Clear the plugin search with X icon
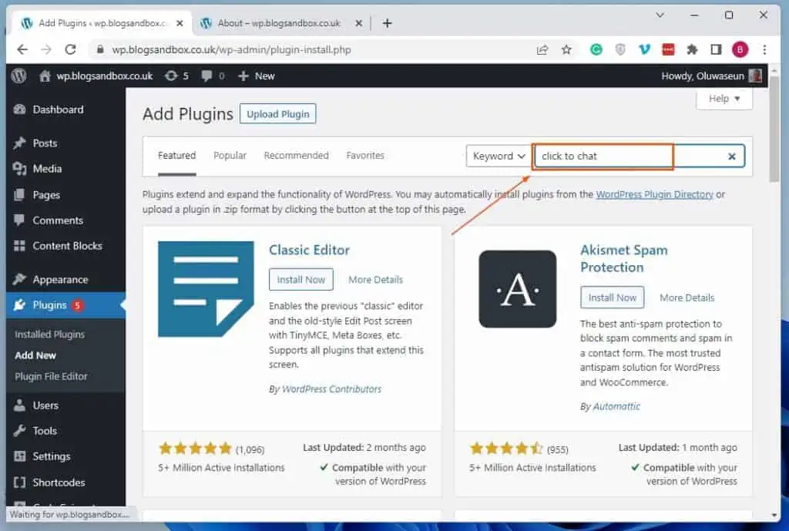The image size is (789, 531). 732,156
